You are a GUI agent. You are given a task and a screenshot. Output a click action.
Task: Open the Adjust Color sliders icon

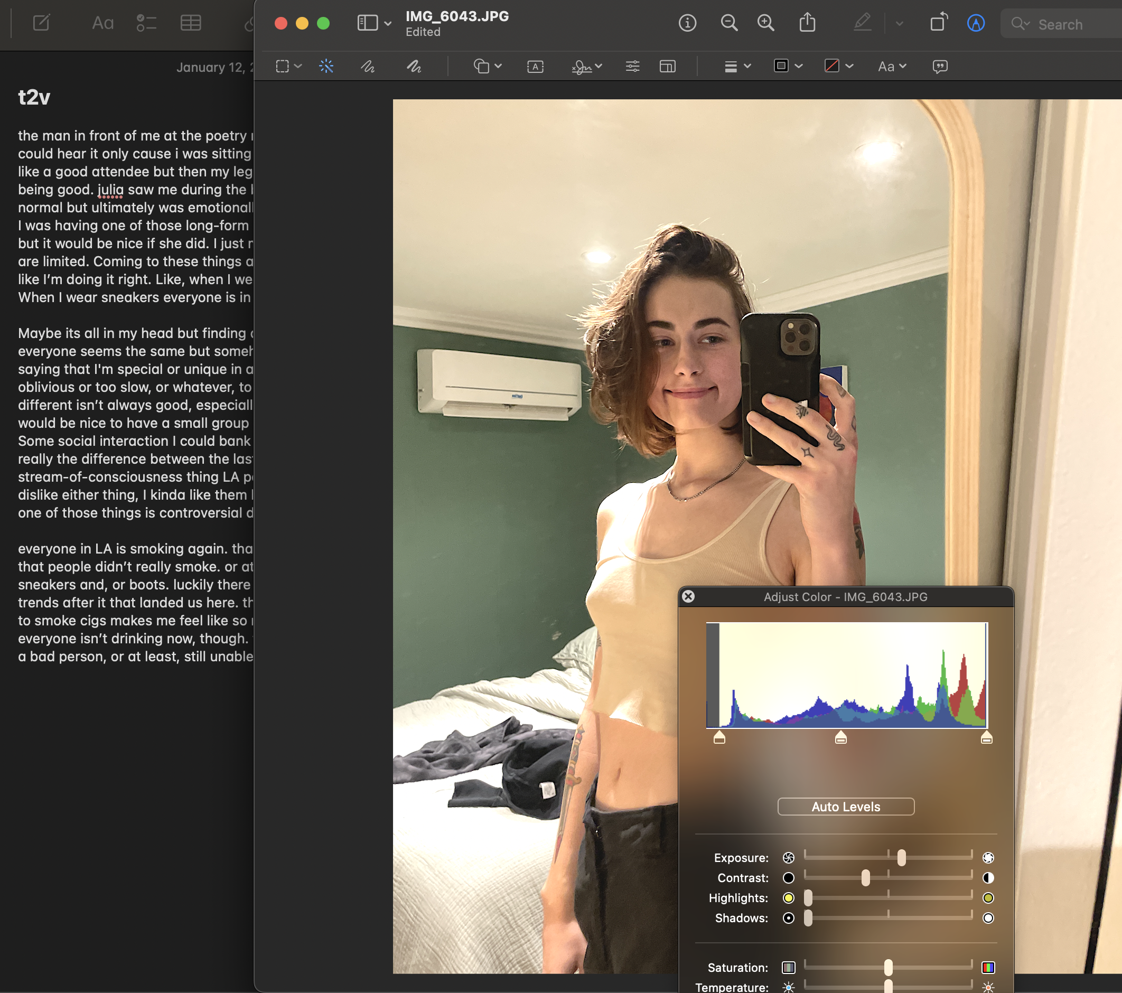632,67
